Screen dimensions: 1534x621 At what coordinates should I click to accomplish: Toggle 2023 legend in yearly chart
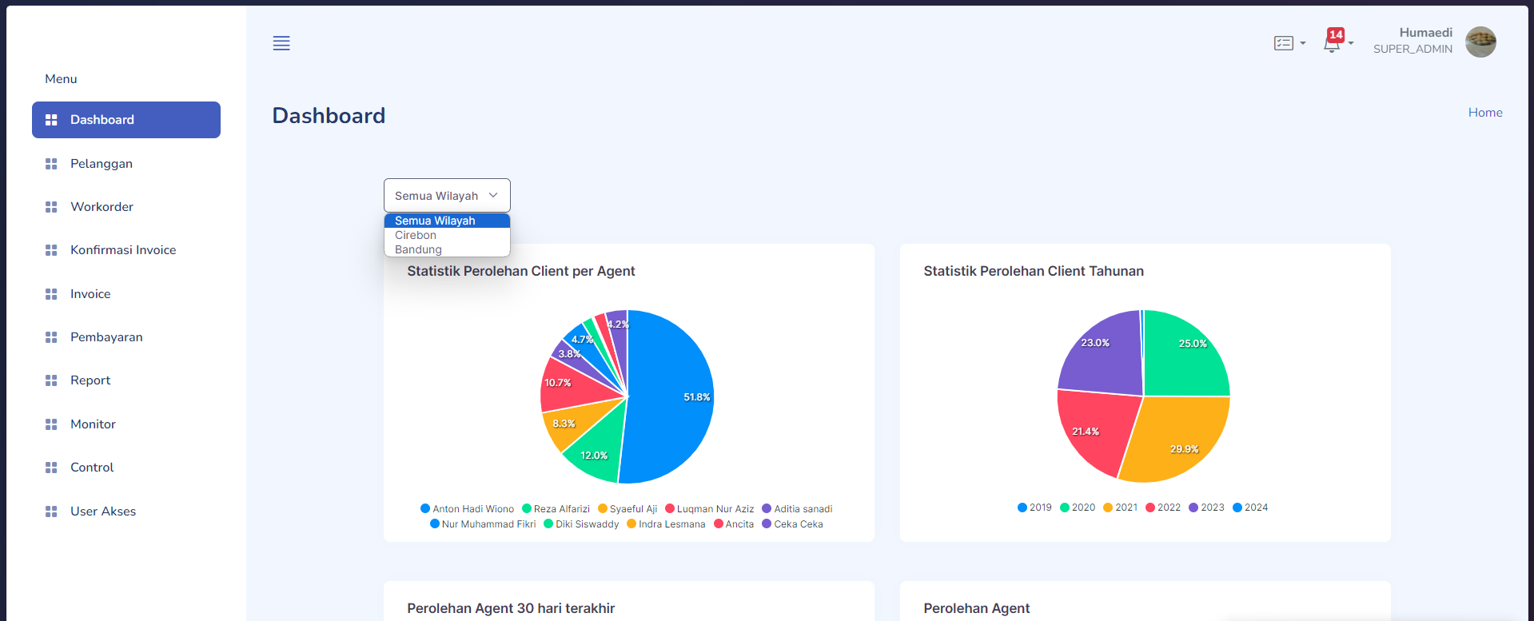click(1206, 508)
